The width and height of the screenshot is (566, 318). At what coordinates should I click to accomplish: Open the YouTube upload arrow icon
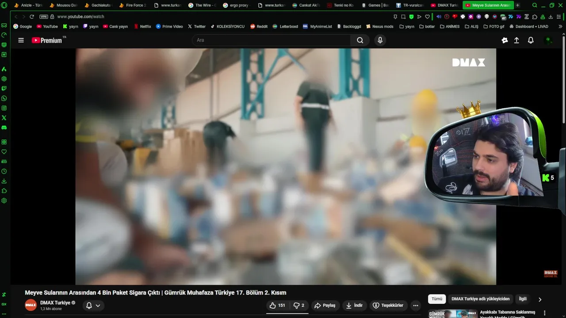(516, 40)
